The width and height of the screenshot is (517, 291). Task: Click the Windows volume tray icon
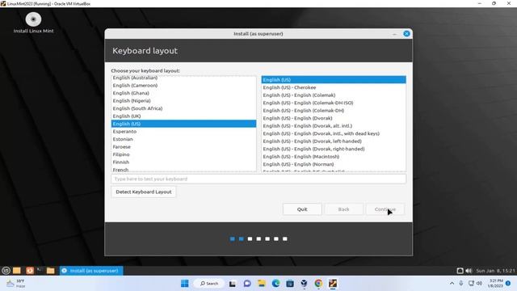click(479, 284)
